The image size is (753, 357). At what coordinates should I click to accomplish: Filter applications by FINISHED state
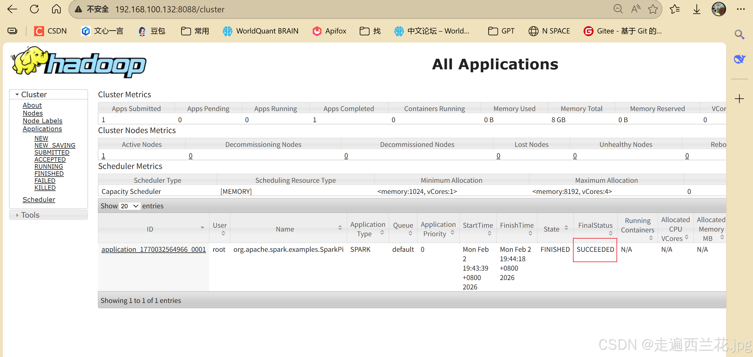click(49, 174)
